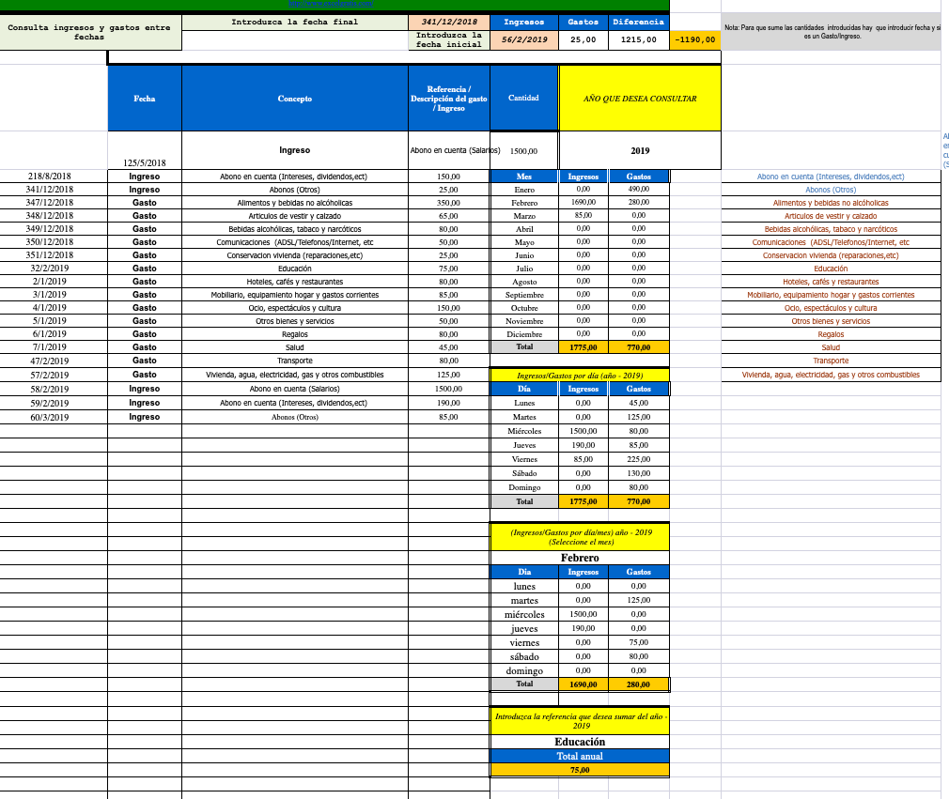Screen dimensions: 949x799
Task: Select the Concepto column header
Action: (x=295, y=99)
